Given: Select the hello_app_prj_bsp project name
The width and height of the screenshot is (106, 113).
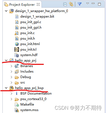Looking at the screenshot, I should pyautogui.click(x=29, y=88).
